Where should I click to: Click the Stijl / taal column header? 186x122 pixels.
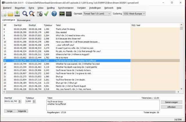click(x=155, y=25)
